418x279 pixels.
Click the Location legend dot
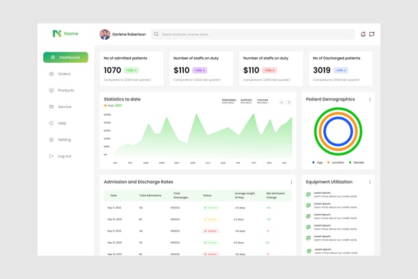tap(328, 163)
